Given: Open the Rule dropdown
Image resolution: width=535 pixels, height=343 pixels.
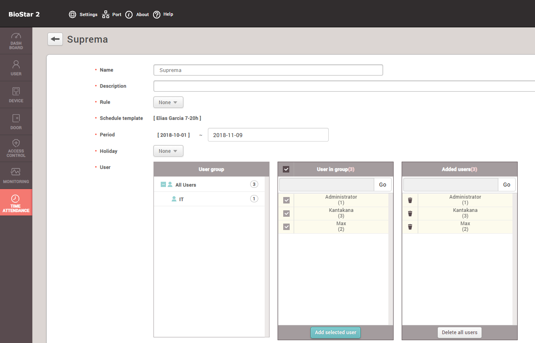Looking at the screenshot, I should coord(168,103).
